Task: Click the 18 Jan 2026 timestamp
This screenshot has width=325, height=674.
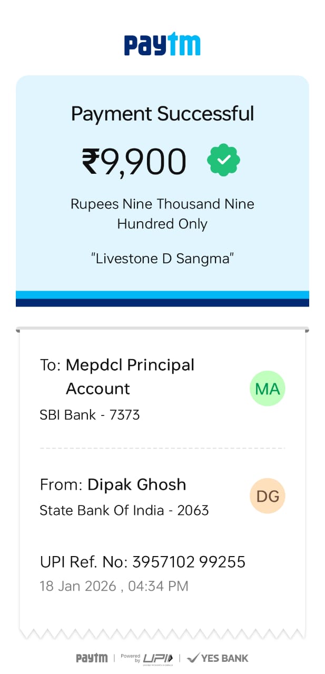Action: click(x=114, y=586)
